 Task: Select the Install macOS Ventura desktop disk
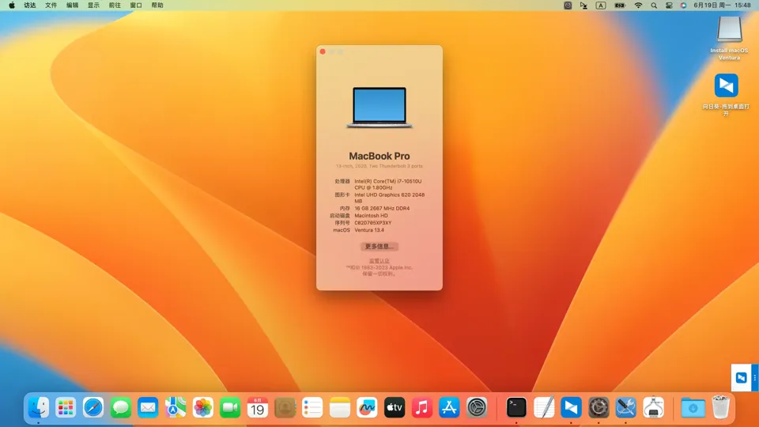pos(729,32)
